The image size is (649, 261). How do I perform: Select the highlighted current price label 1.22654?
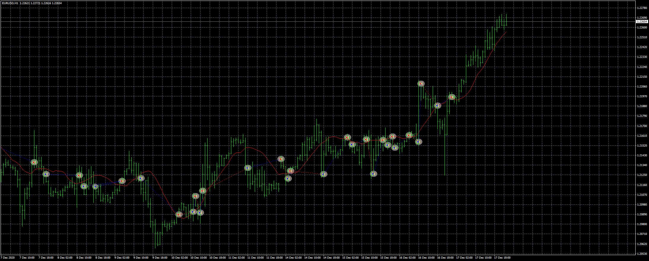(642, 22)
